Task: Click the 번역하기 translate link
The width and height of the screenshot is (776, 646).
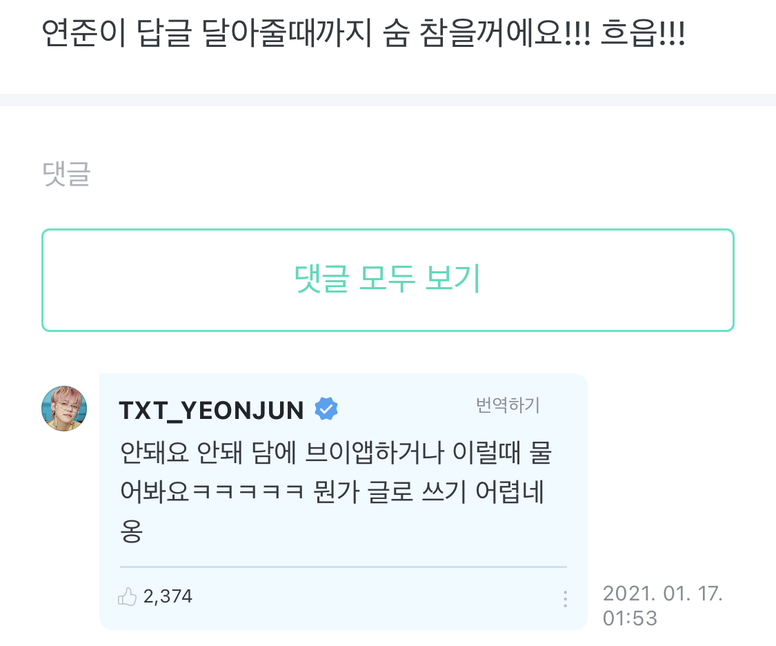Action: pyautogui.click(x=507, y=405)
